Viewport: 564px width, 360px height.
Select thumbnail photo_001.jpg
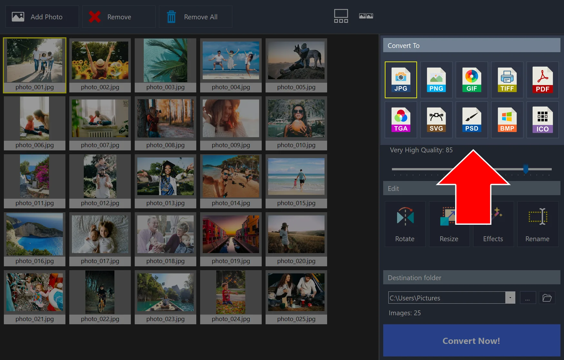point(35,65)
